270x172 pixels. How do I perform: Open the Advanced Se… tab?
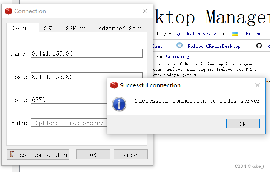tap(120, 28)
